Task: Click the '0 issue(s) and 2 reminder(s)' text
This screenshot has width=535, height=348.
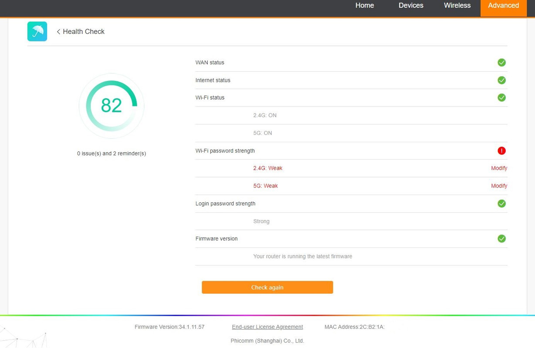Action: tap(112, 154)
